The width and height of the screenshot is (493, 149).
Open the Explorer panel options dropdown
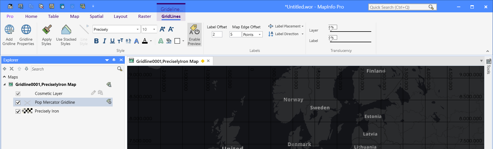(107, 60)
